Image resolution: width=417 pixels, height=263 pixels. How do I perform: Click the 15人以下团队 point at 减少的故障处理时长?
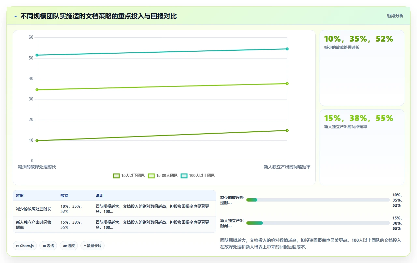(x=37, y=141)
